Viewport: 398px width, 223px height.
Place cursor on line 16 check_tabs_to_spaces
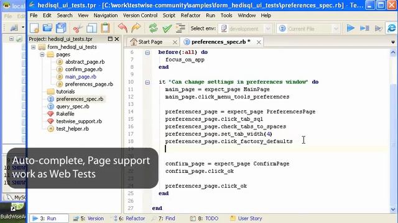pyautogui.click(x=225, y=126)
